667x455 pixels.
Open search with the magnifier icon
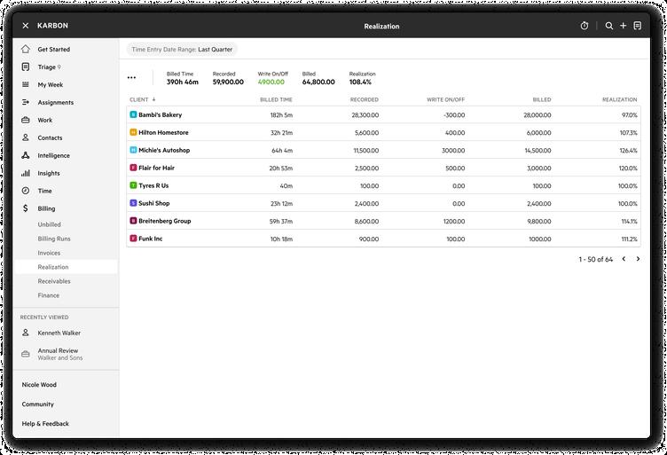click(x=609, y=26)
